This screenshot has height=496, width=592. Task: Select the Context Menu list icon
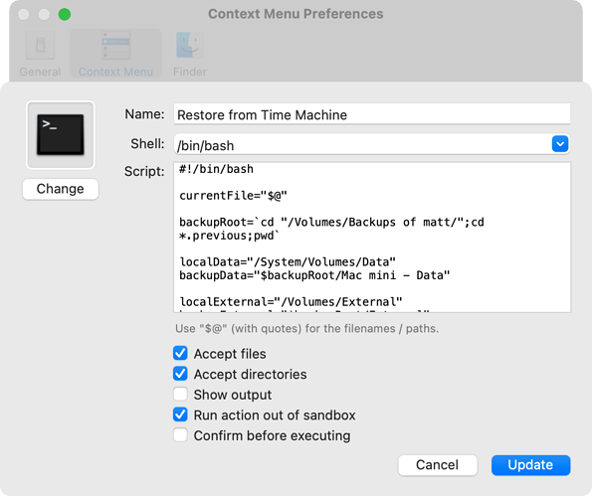115,46
